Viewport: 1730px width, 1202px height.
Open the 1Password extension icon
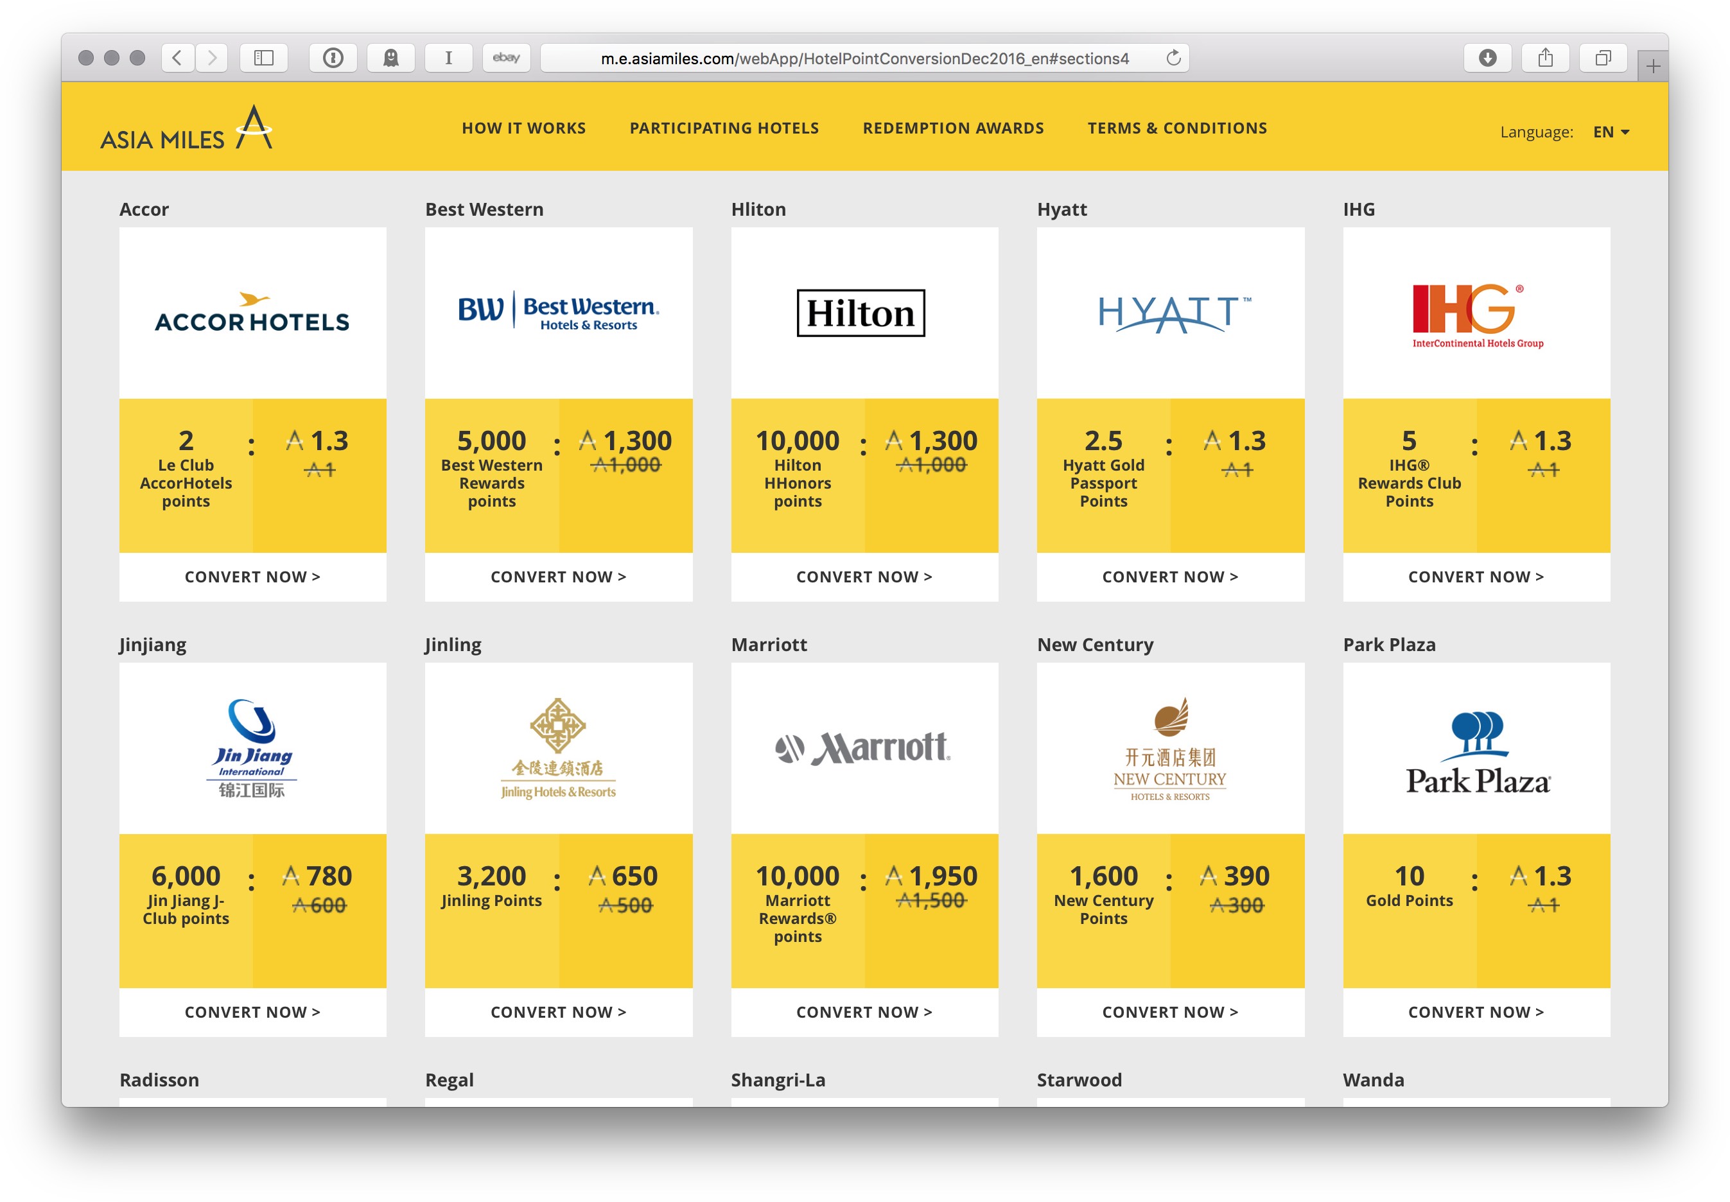(x=333, y=58)
